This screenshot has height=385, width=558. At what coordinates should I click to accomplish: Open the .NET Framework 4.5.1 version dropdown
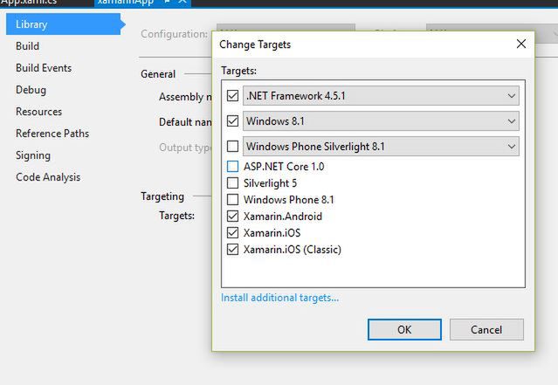tap(381, 95)
